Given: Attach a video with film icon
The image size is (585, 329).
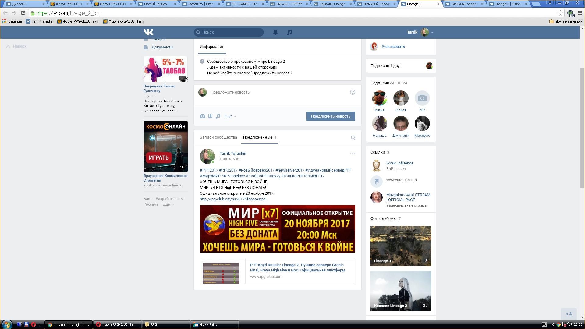Looking at the screenshot, I should 210,116.
